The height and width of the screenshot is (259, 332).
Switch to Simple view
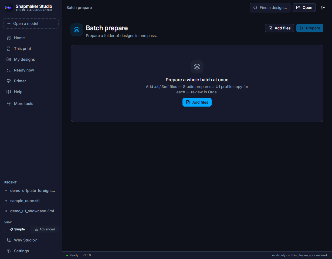(x=17, y=229)
